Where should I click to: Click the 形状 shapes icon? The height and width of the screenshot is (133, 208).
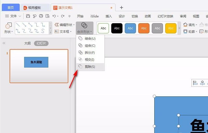click(8, 26)
